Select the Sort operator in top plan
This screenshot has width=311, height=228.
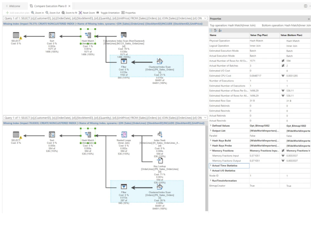(x=52, y=35)
